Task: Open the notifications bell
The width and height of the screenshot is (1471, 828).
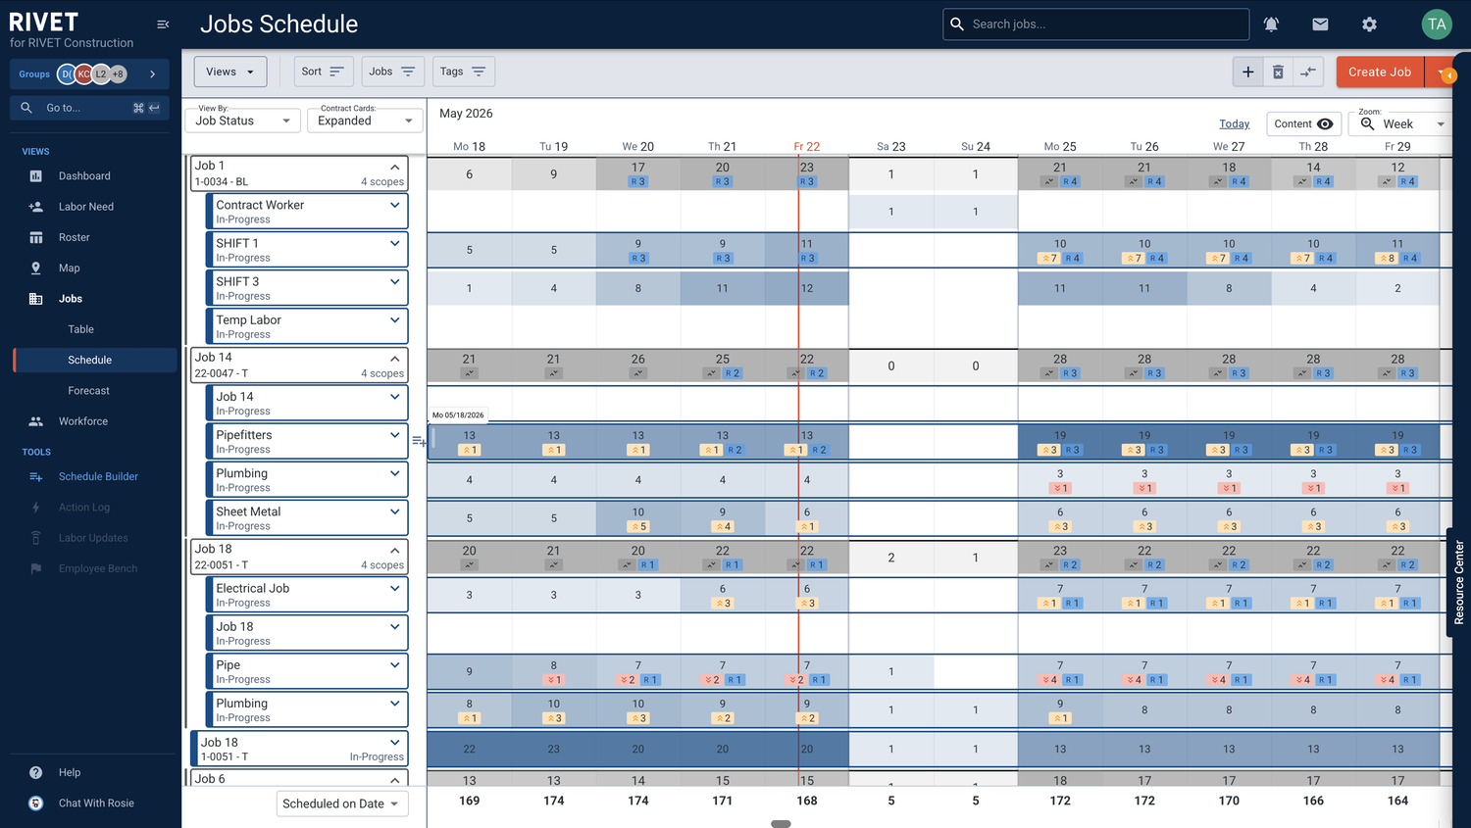Action: 1271,24
